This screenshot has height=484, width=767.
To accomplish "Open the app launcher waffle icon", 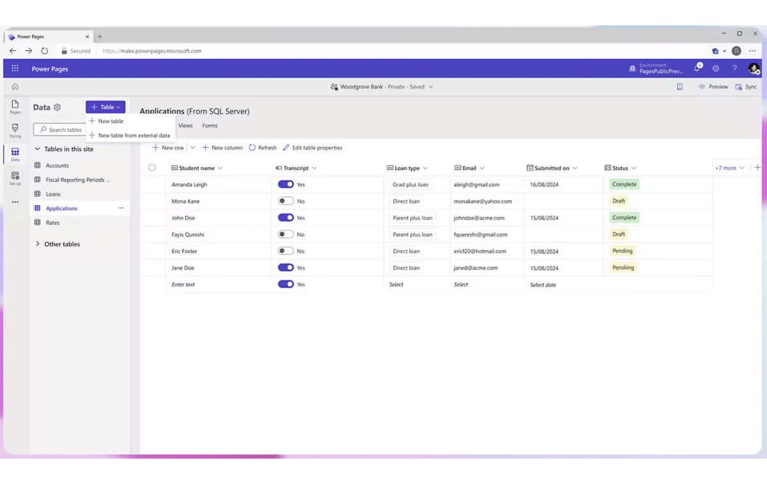I will click(x=15, y=68).
